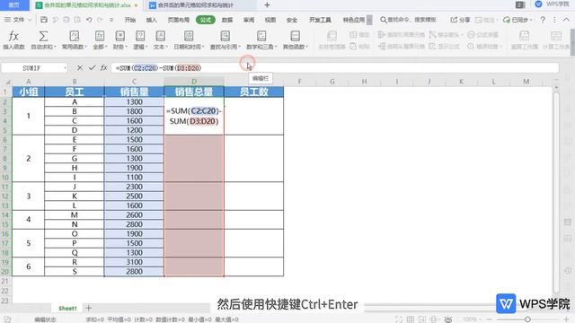Select the Sheet1 sheet tab
This screenshot has height=323, width=575.
pos(67,309)
